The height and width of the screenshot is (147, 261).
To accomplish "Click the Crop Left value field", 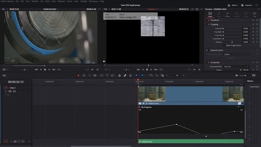I will tap(246, 29).
